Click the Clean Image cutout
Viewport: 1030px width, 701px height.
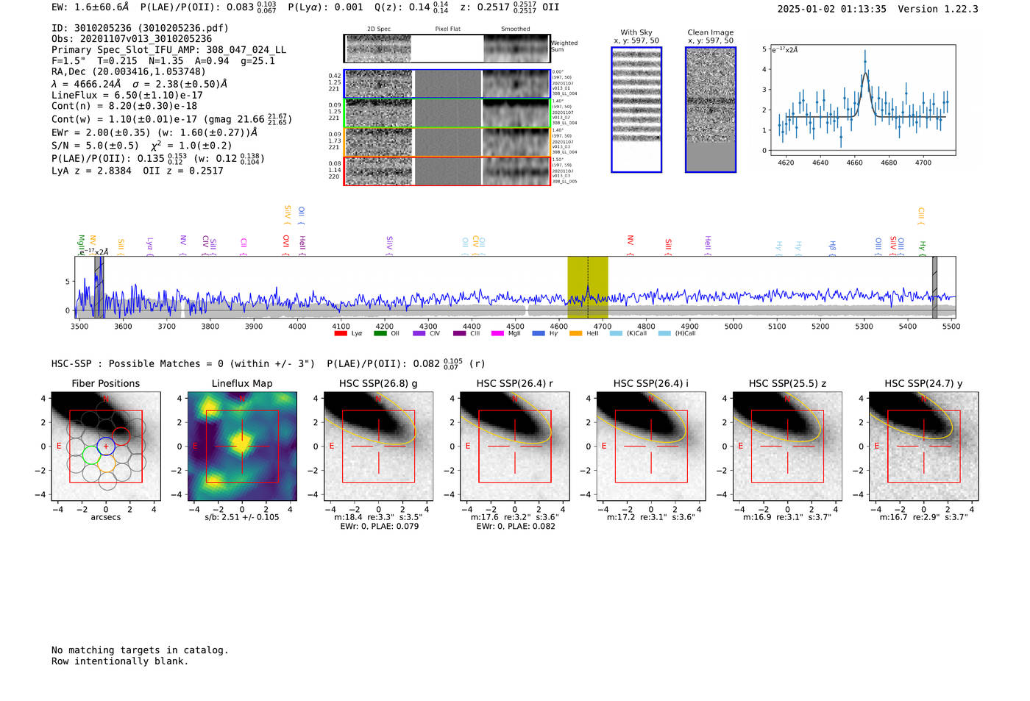711,110
